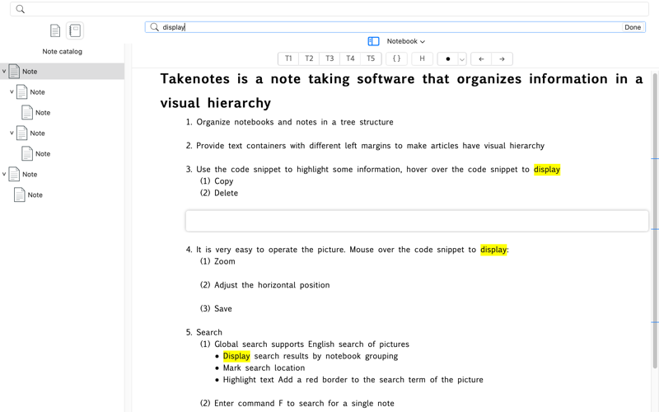Image resolution: width=659 pixels, height=412 pixels.
Task: Click the line 'Provide text containers with different left margins'
Action: point(370,146)
